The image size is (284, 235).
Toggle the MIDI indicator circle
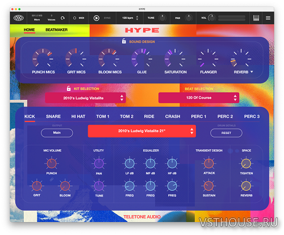(74, 18)
